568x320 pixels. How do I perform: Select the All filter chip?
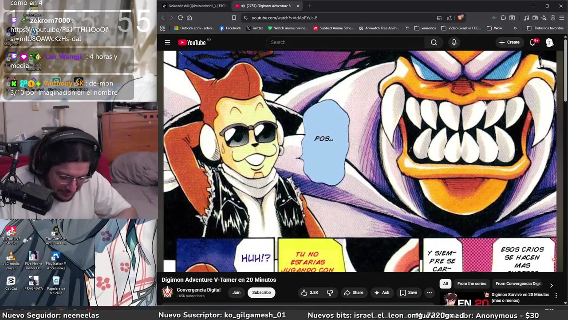(446, 284)
